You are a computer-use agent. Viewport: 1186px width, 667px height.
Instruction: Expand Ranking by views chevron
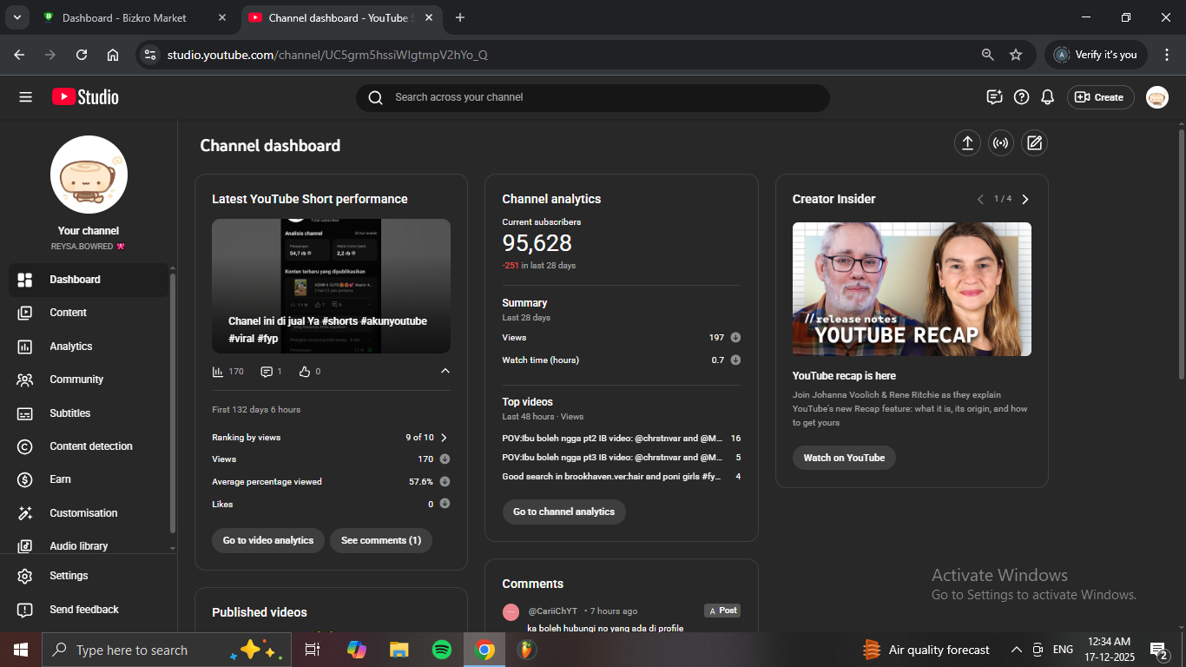pos(444,438)
